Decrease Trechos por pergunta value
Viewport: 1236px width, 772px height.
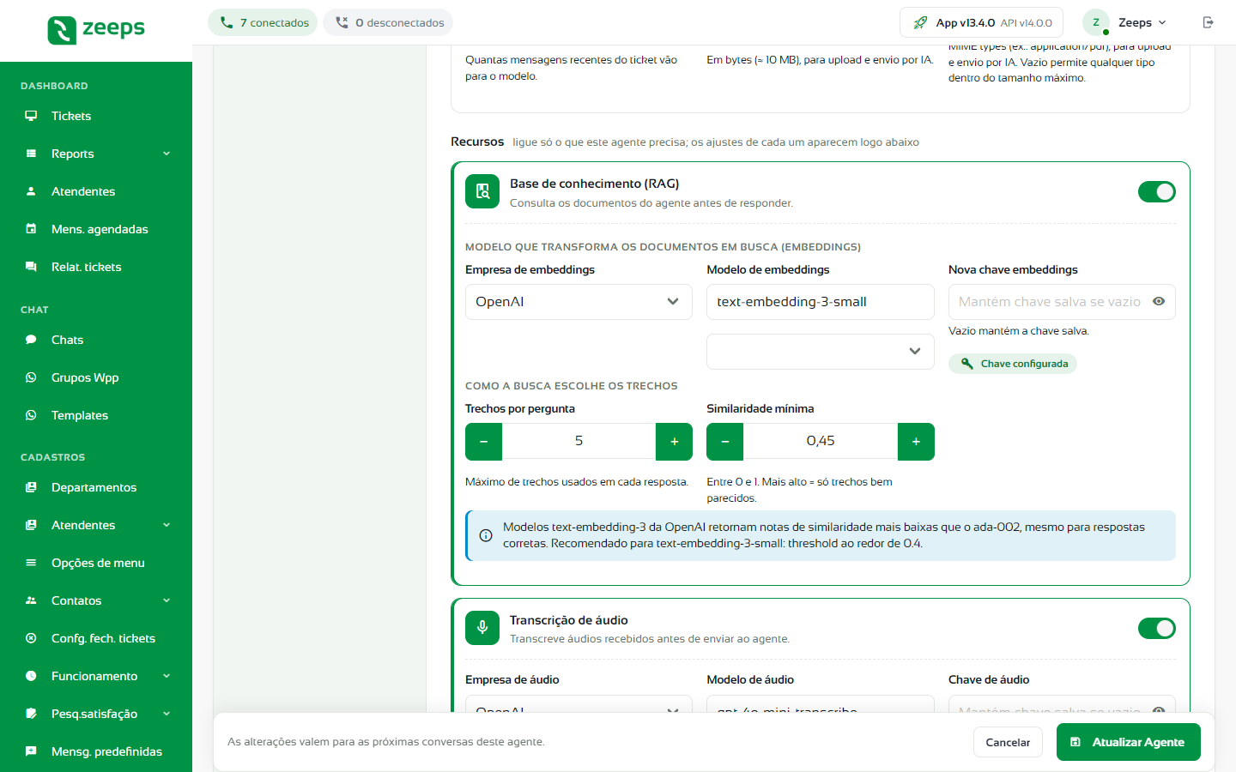pyautogui.click(x=484, y=442)
